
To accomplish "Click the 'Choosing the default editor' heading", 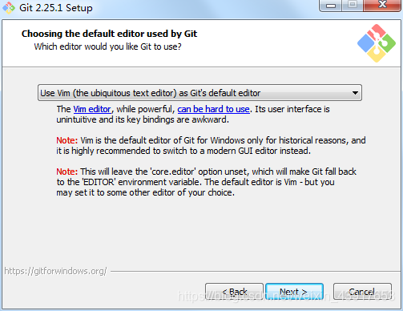I will 109,34.
